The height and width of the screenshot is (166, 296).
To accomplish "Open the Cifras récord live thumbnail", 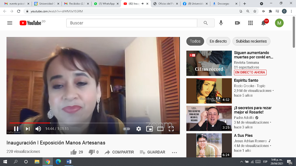I will pos(209,63).
